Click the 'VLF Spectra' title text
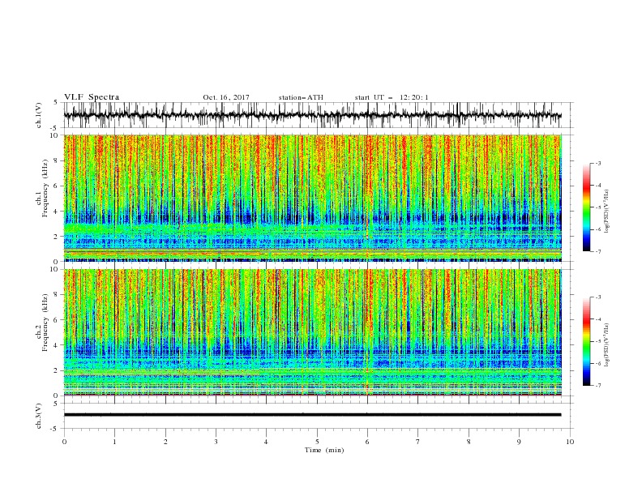Image resolution: width=642 pixels, height=496 pixels. (92, 97)
